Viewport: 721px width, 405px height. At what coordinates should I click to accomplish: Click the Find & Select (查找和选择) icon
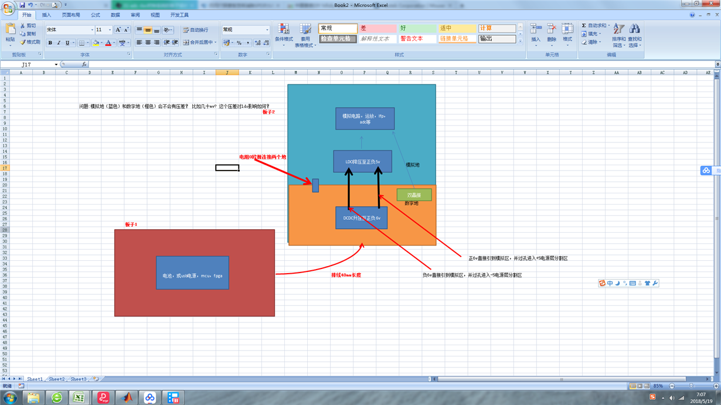click(x=634, y=29)
